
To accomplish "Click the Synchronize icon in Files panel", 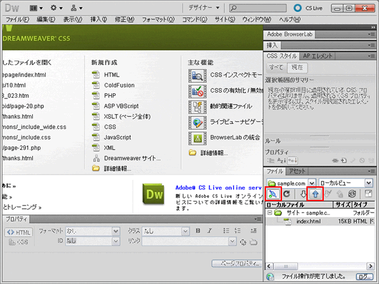I will (352, 194).
